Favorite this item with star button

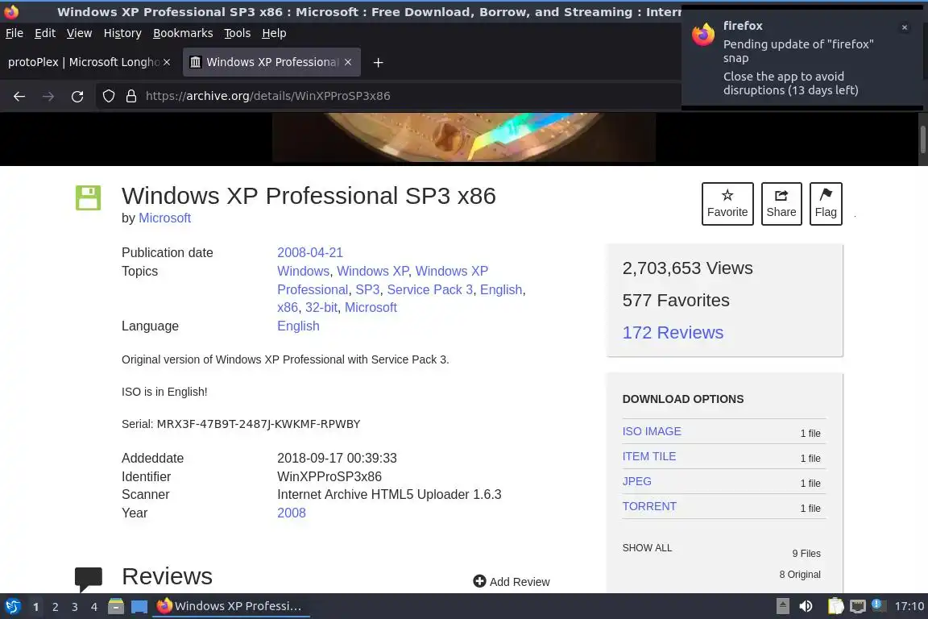pyautogui.click(x=727, y=204)
